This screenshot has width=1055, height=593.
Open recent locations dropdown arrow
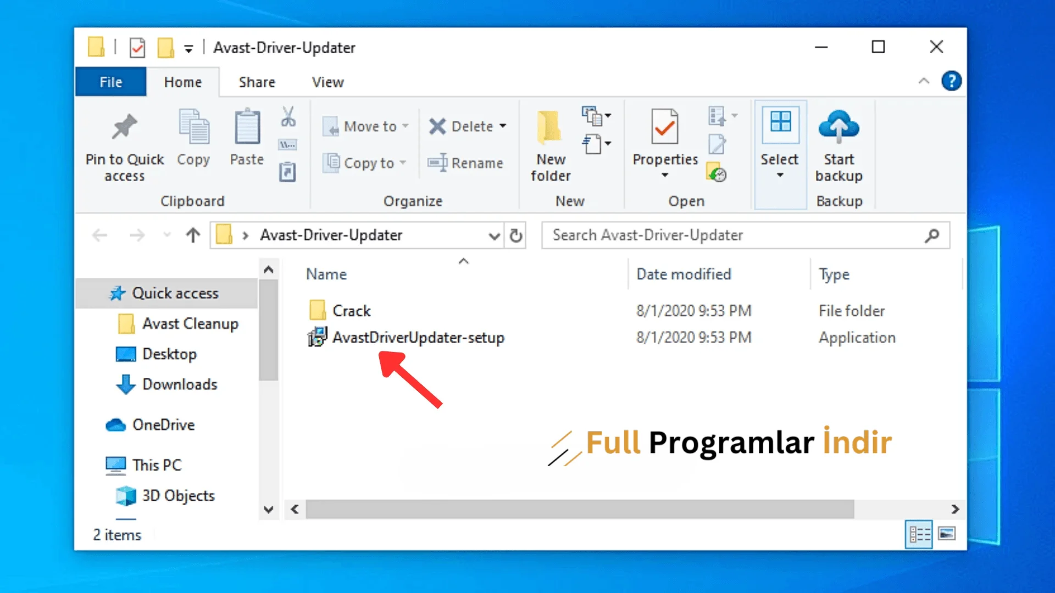tap(167, 236)
